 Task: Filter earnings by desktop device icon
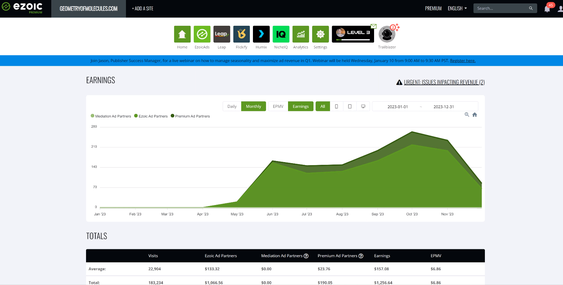click(363, 106)
